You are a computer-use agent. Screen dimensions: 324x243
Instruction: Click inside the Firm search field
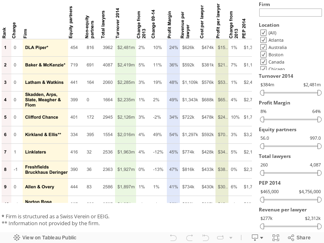point(290,13)
